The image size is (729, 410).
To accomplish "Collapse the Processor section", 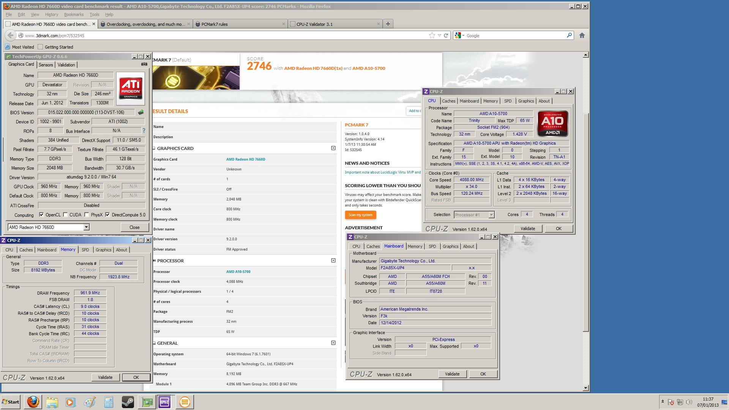I will pos(333,260).
